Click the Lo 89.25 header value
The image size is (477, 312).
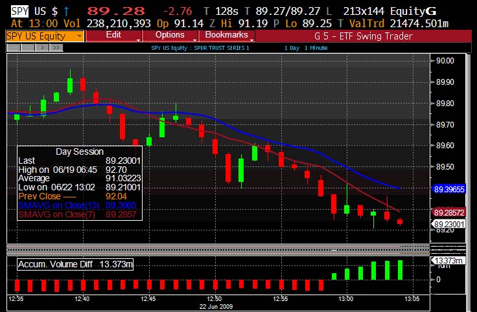coord(308,23)
